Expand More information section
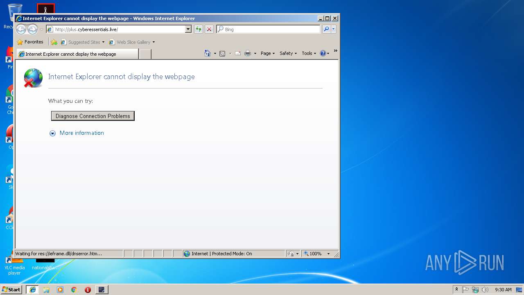Viewport: 524px width, 295px height. 52,133
